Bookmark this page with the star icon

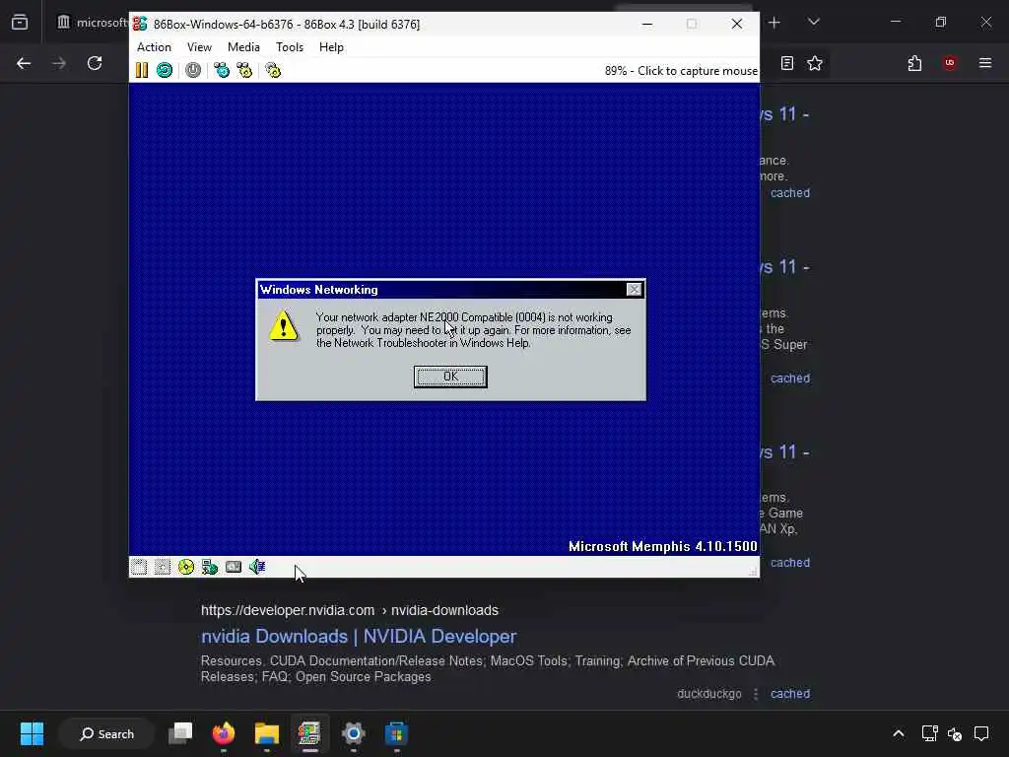(815, 63)
